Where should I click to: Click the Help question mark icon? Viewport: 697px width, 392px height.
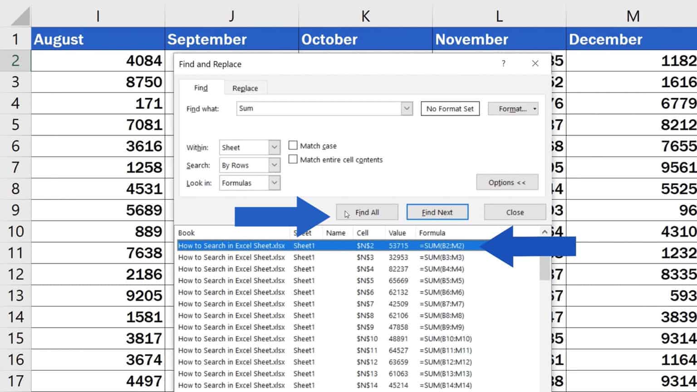pos(503,64)
